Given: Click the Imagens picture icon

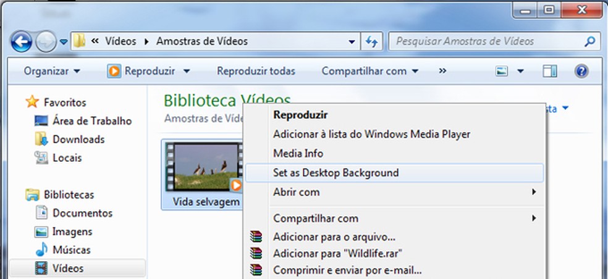Looking at the screenshot, I should click(41, 231).
